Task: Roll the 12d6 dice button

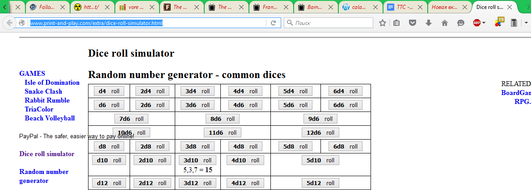Action: click(320, 133)
